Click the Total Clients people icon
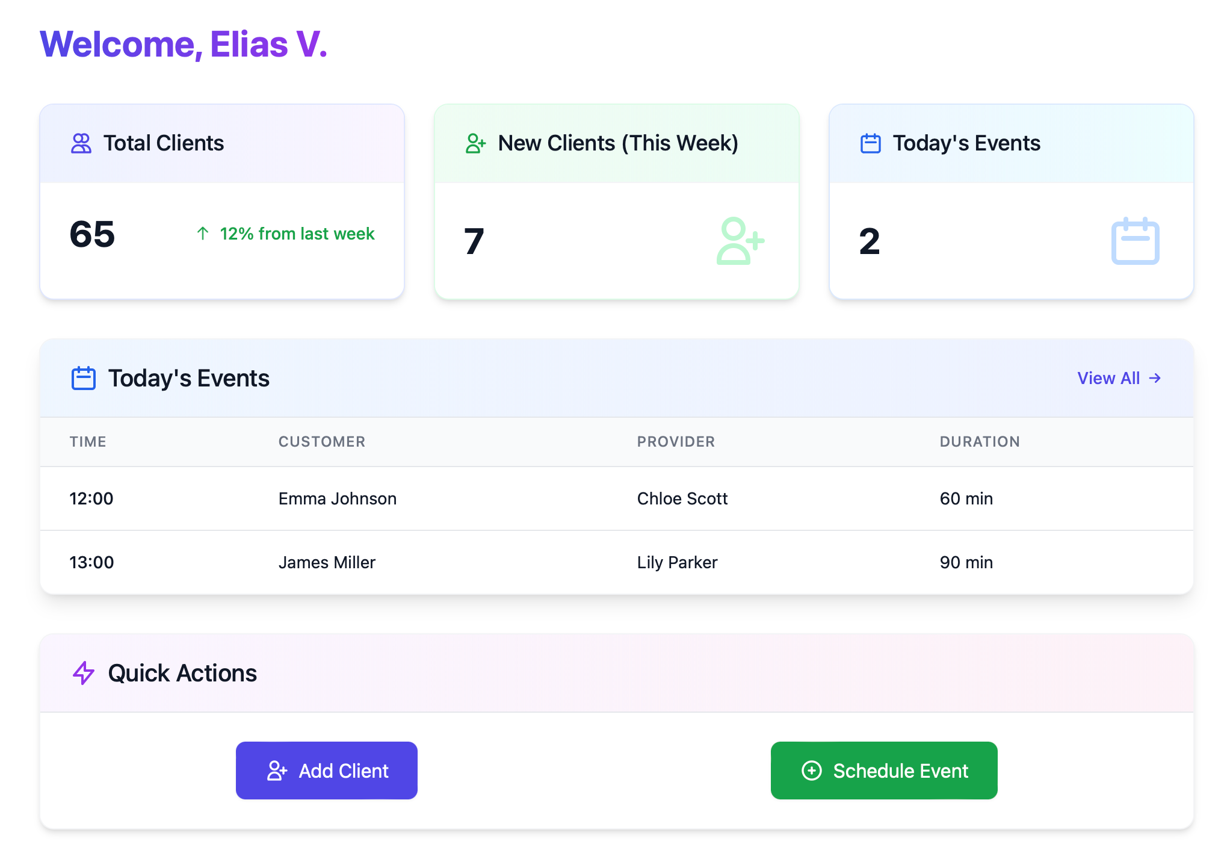 tap(81, 143)
